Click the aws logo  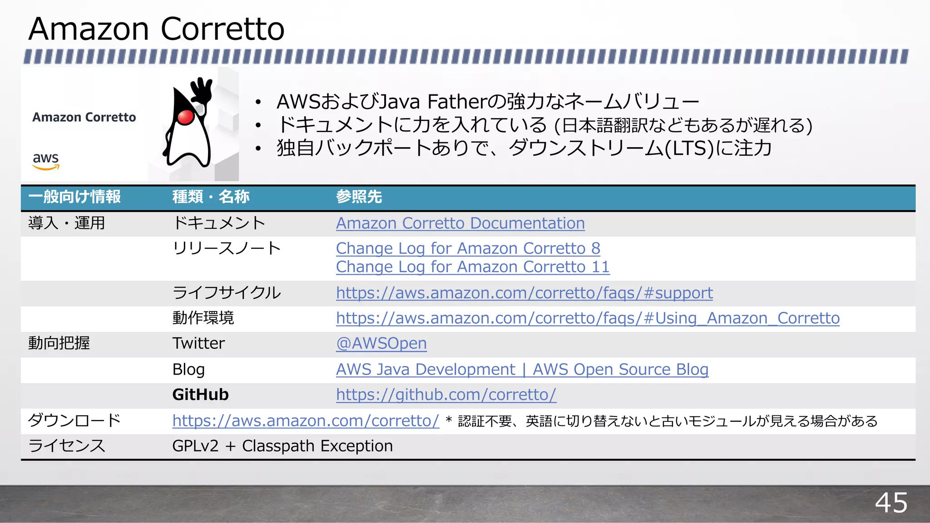tap(46, 161)
